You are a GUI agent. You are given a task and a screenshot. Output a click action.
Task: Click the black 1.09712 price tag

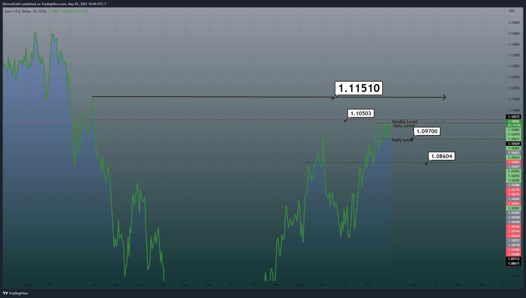pyautogui.click(x=514, y=259)
